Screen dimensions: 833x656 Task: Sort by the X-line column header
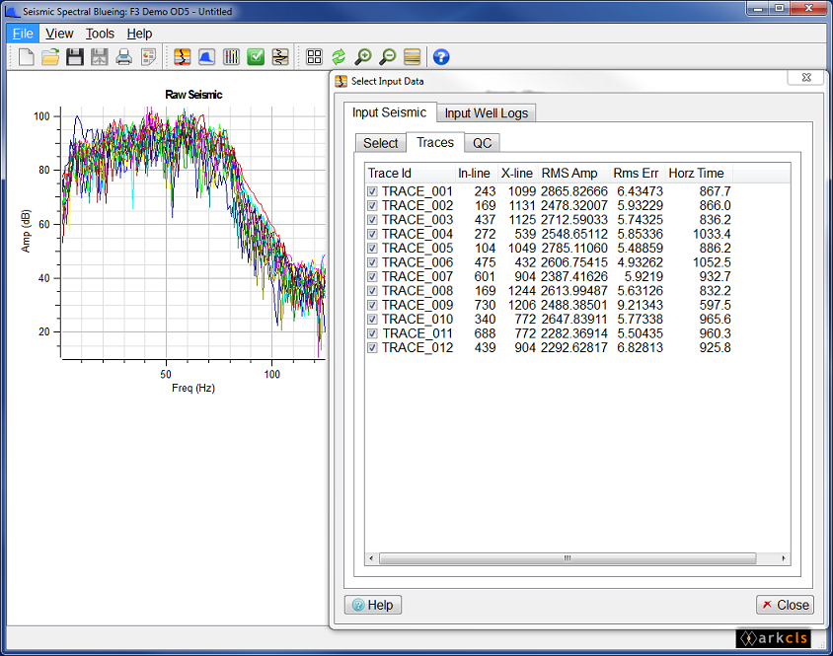(518, 174)
